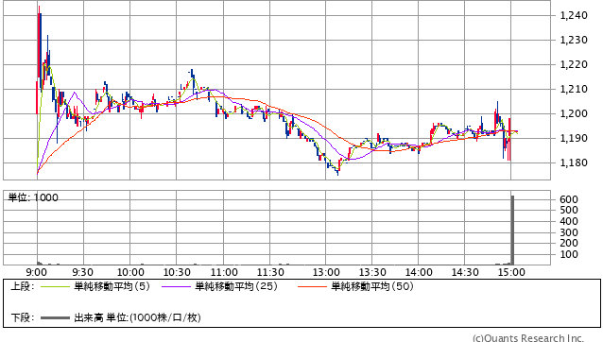Click the 1,200 price axis label
The image size is (603, 342).
point(574,113)
